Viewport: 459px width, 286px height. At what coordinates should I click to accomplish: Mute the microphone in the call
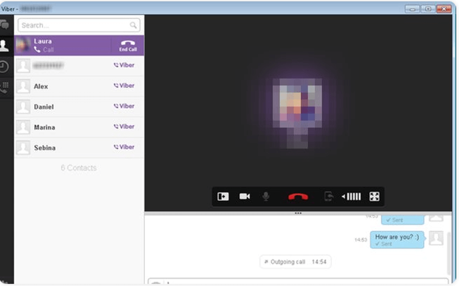pos(266,196)
